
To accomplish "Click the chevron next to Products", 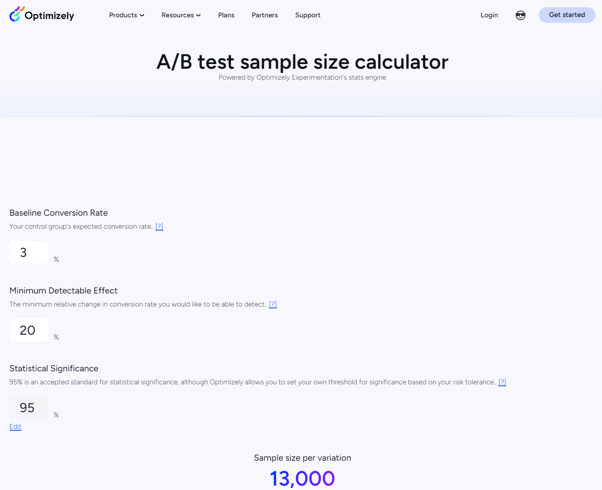I will point(142,15).
